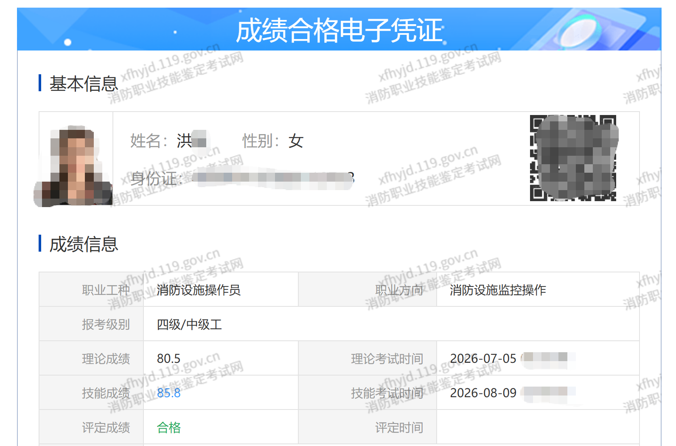Click the 姓名 label

(149, 140)
